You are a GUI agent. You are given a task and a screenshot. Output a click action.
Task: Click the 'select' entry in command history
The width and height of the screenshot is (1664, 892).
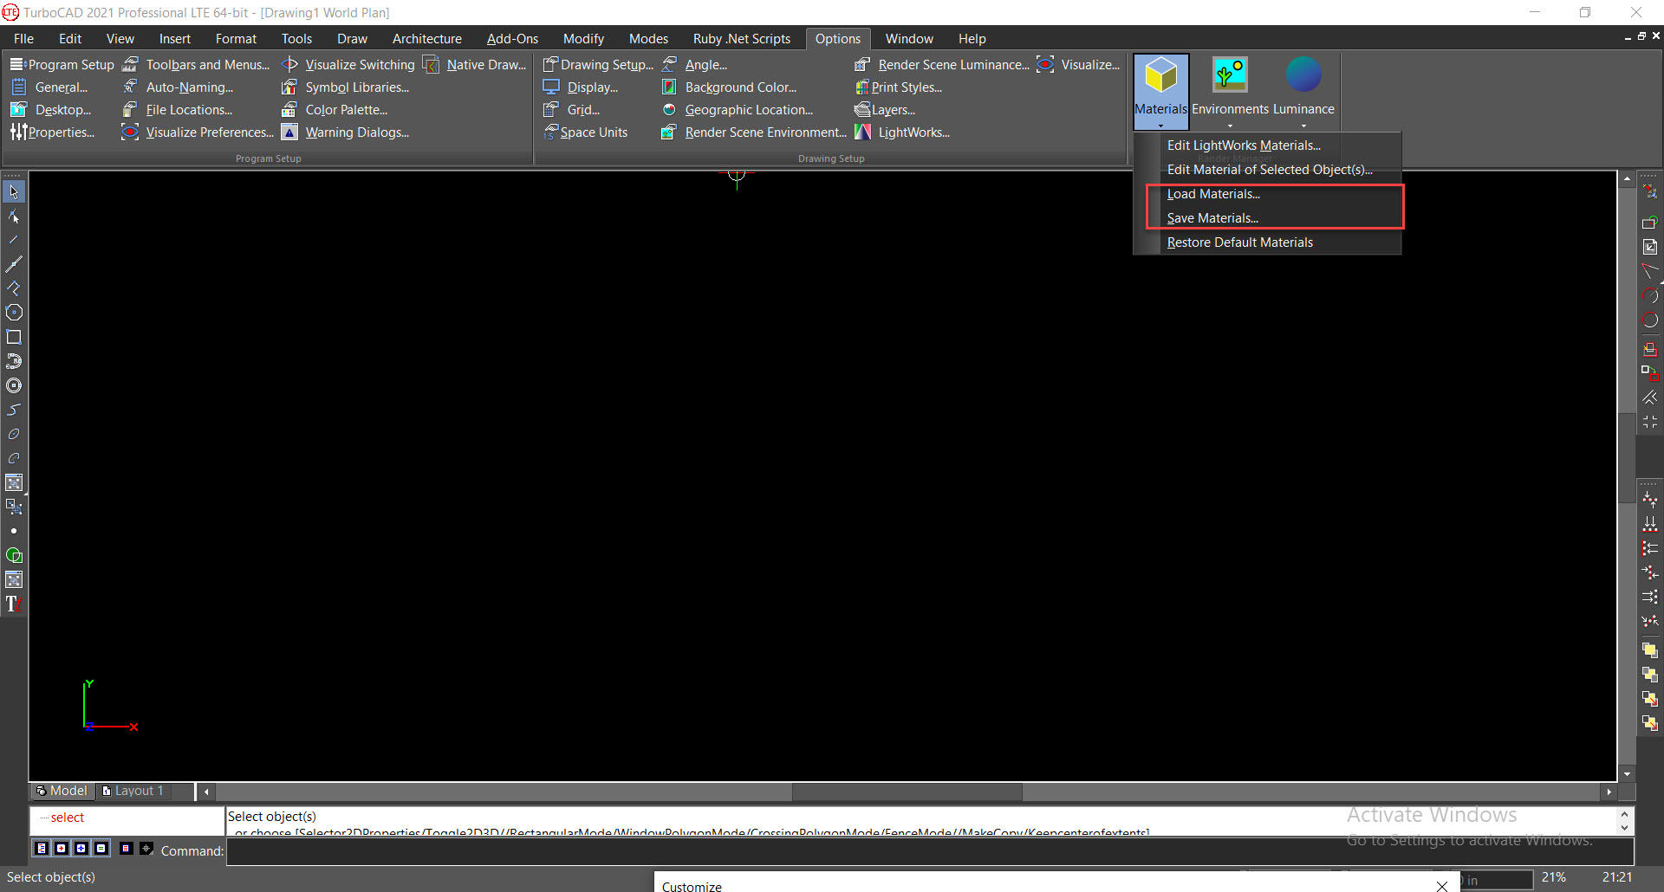click(68, 818)
